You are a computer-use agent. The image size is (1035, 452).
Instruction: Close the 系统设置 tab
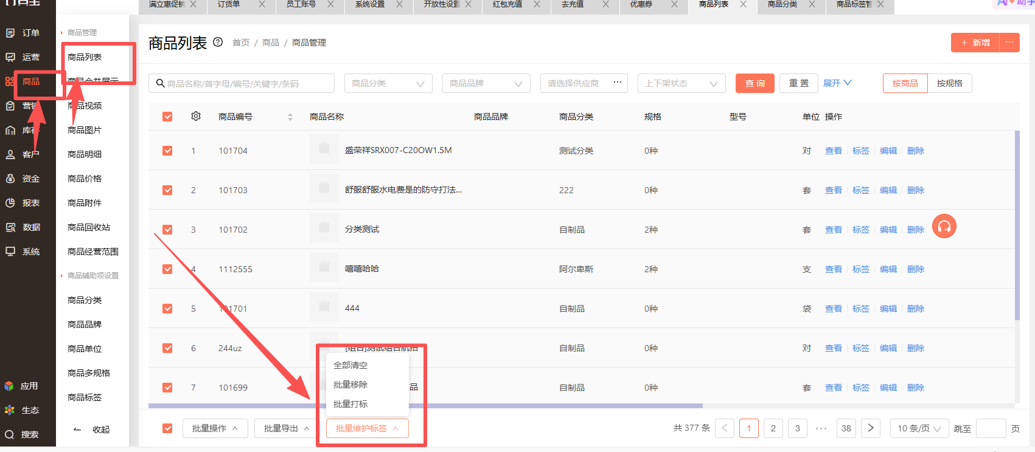coord(399,4)
